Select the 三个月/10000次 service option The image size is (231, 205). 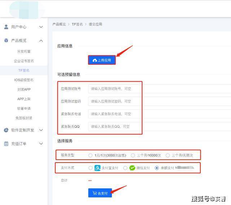click(x=133, y=155)
